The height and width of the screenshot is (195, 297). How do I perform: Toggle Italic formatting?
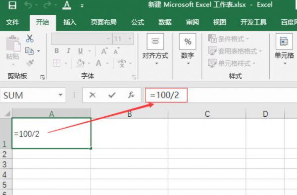click(x=68, y=51)
